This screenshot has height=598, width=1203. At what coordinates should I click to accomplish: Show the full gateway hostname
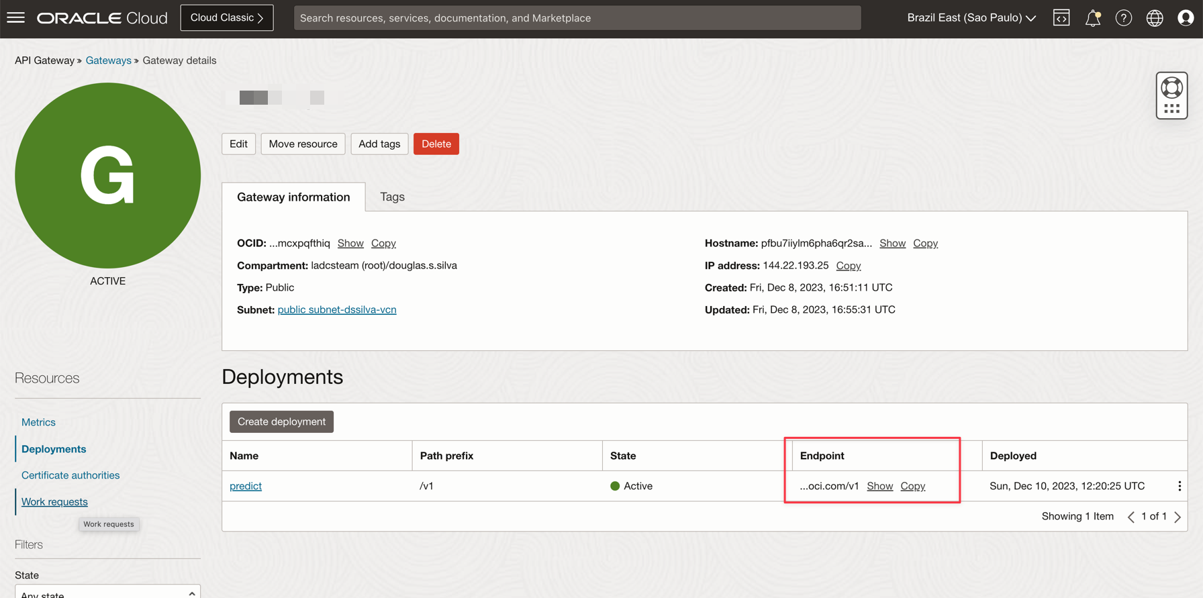(x=892, y=243)
